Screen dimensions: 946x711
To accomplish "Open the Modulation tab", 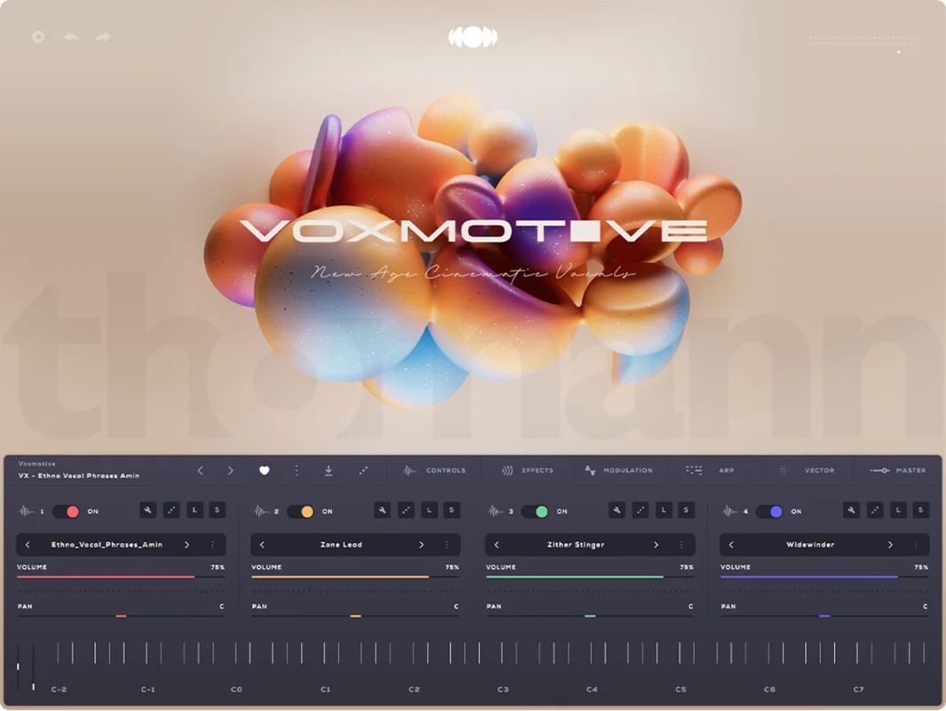I will click(x=618, y=470).
